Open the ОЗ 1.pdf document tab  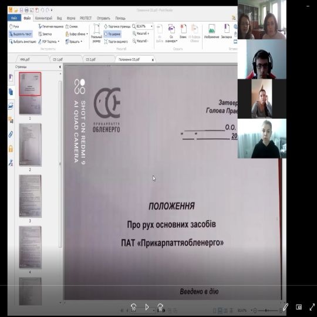tap(66, 59)
